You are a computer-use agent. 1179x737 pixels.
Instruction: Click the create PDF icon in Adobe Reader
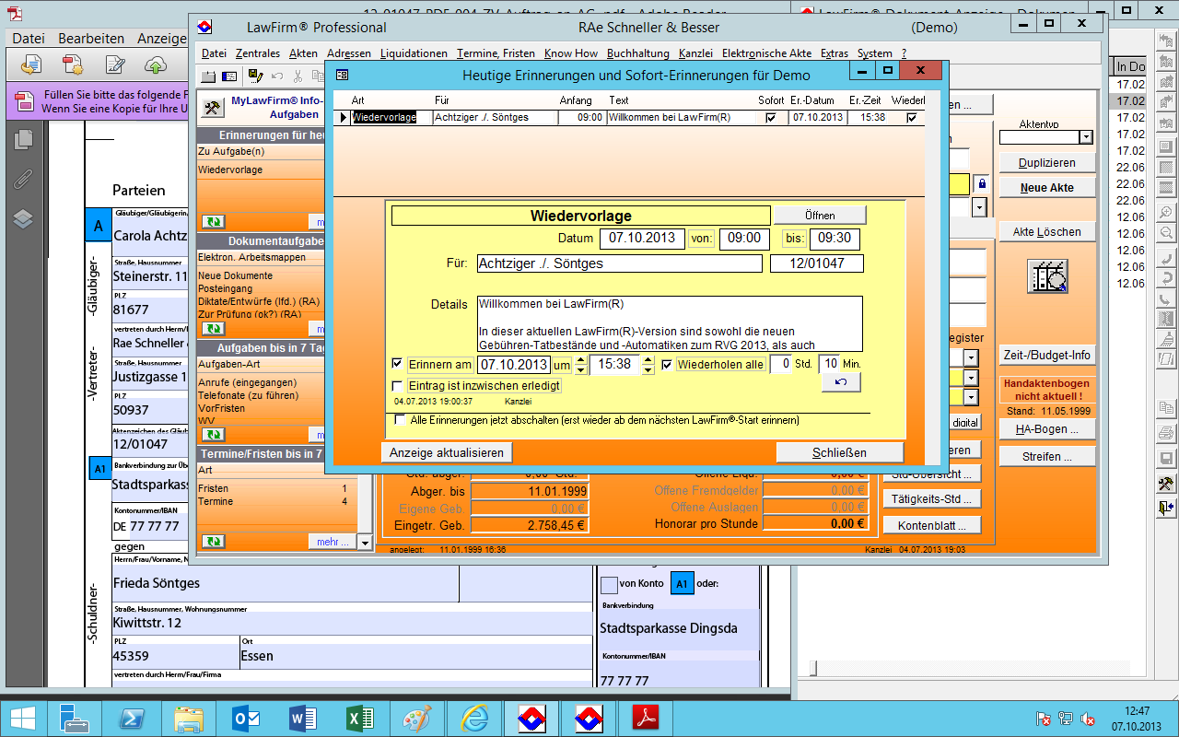click(73, 64)
